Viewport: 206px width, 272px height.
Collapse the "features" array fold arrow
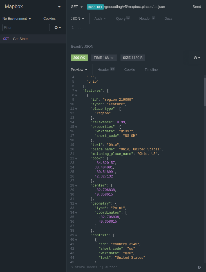76,91
